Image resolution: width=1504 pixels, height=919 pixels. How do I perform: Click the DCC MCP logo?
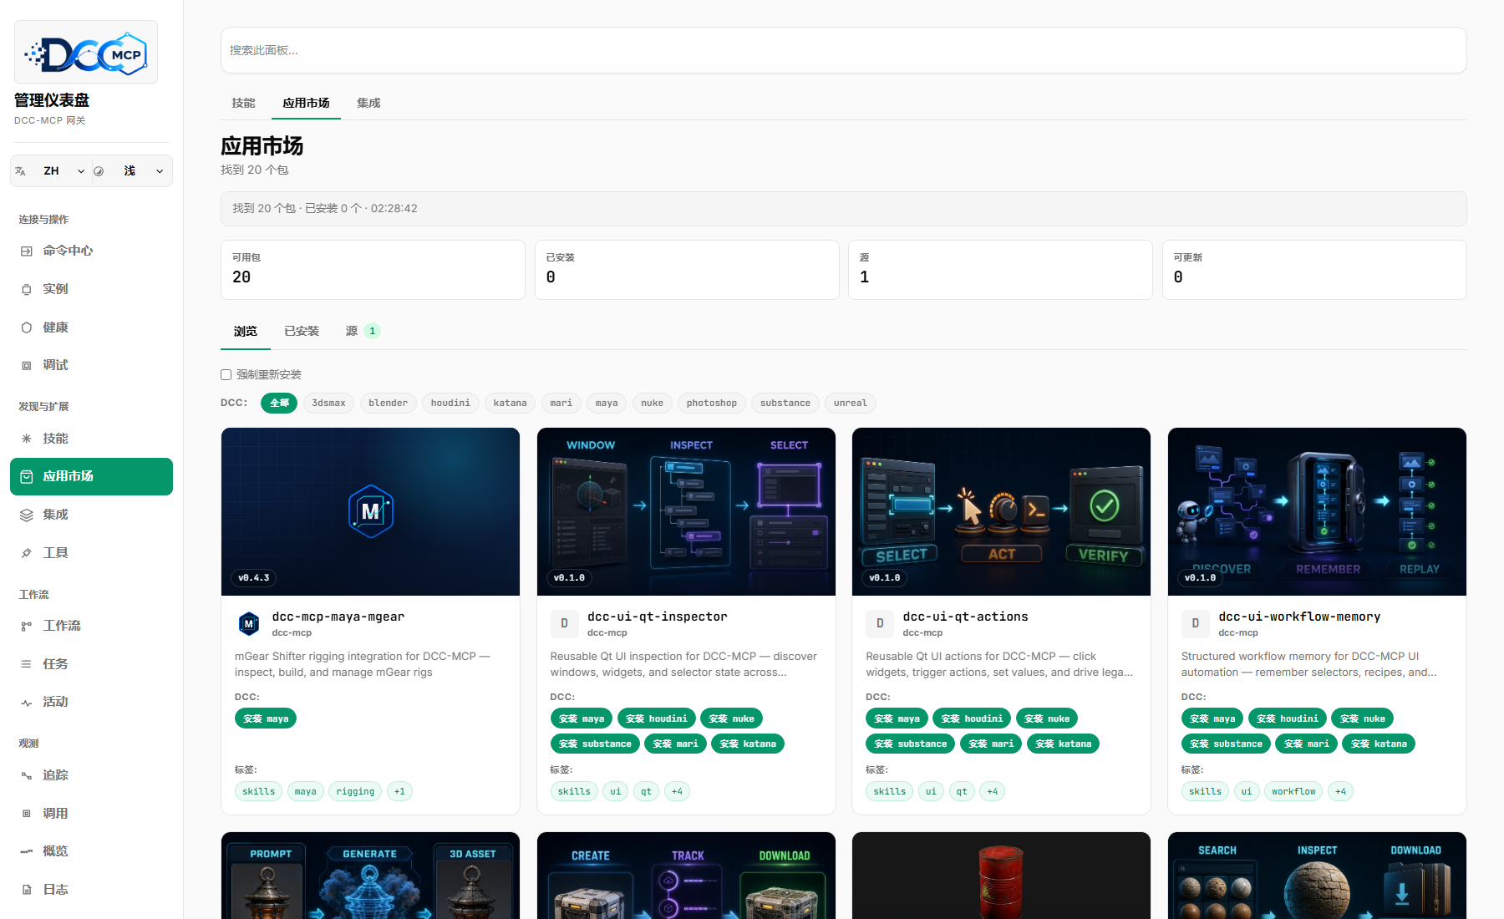(86, 52)
